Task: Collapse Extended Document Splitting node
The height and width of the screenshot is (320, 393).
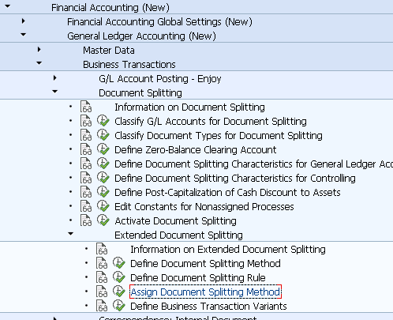Action: (x=70, y=234)
